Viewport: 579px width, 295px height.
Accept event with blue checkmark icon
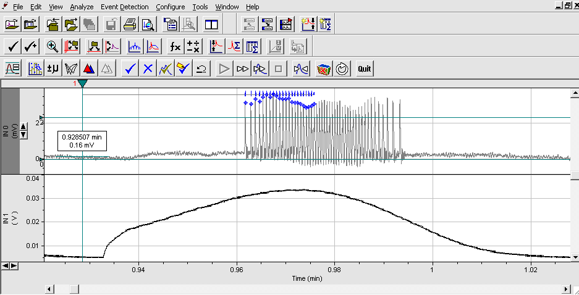(x=130, y=69)
